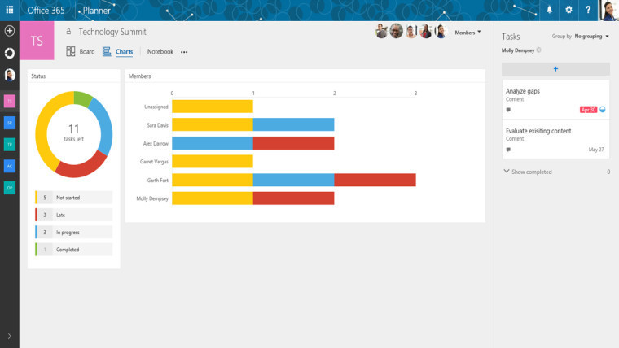619x348 pixels.
Task: Click Alex Darrow's red late bar
Action: pyautogui.click(x=293, y=143)
